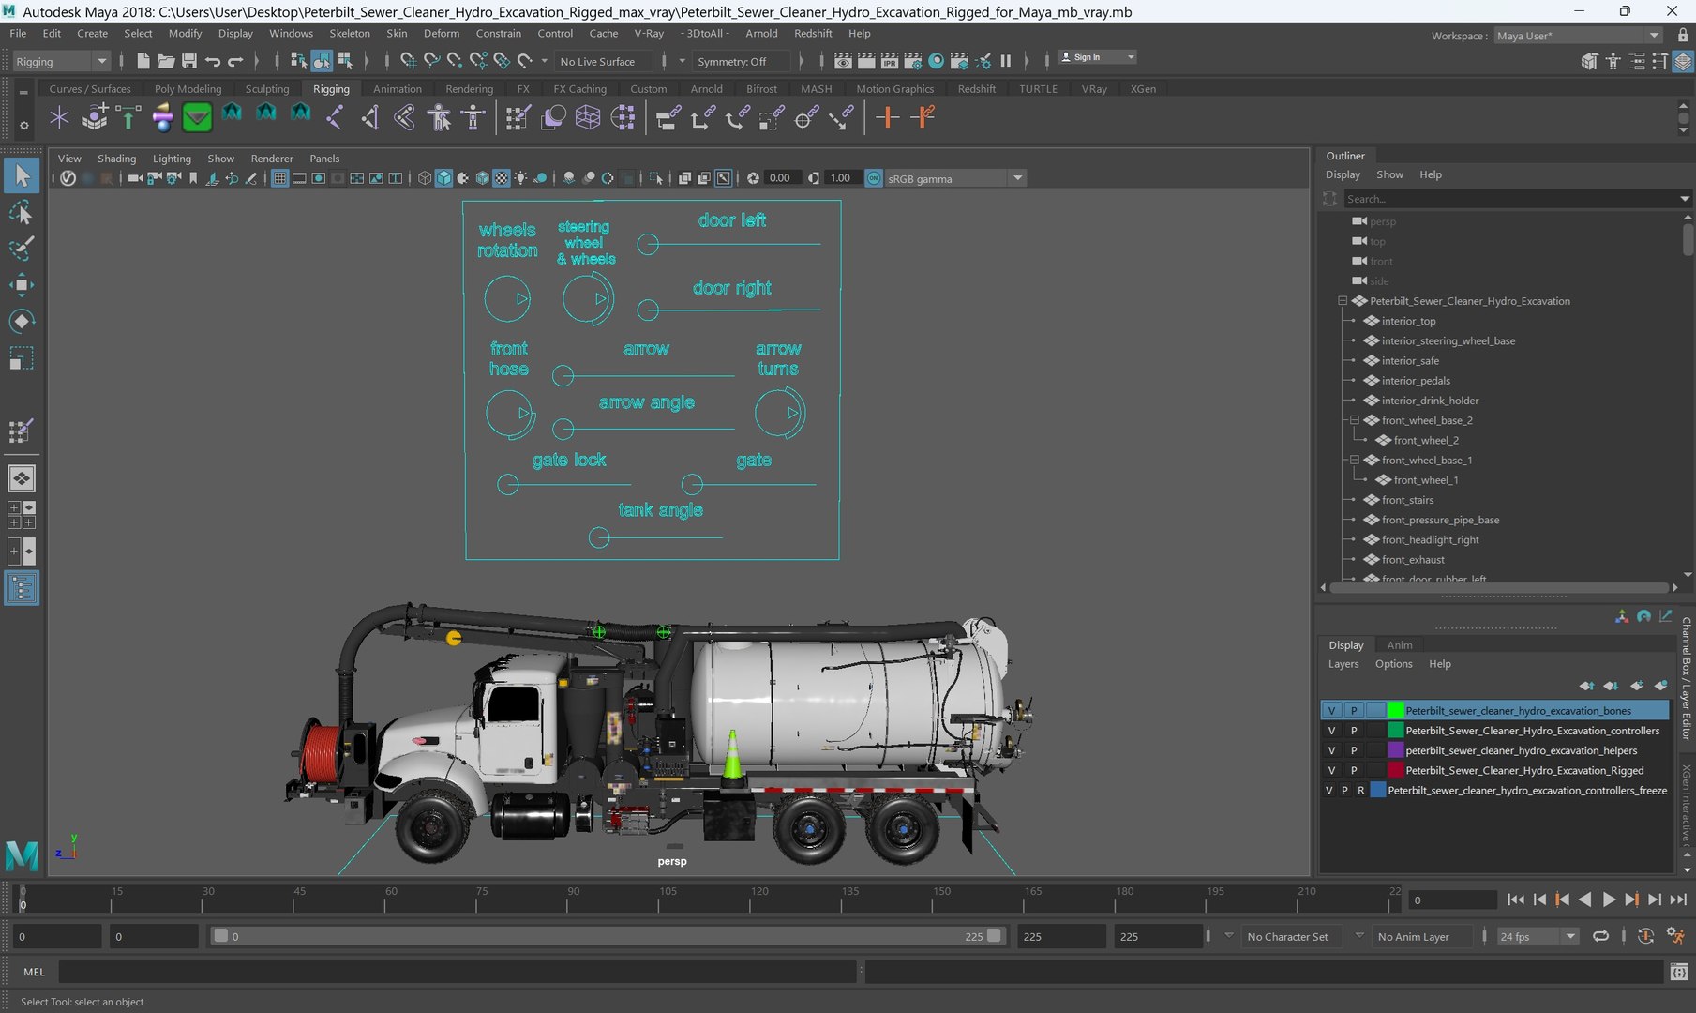Image resolution: width=1696 pixels, height=1013 pixels.
Task: Play forward on the timeline
Action: tap(1608, 900)
